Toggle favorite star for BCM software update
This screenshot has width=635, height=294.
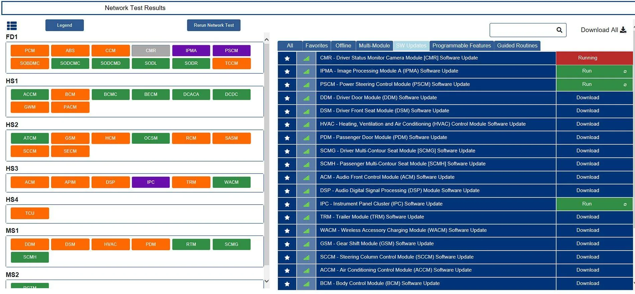[x=287, y=284]
